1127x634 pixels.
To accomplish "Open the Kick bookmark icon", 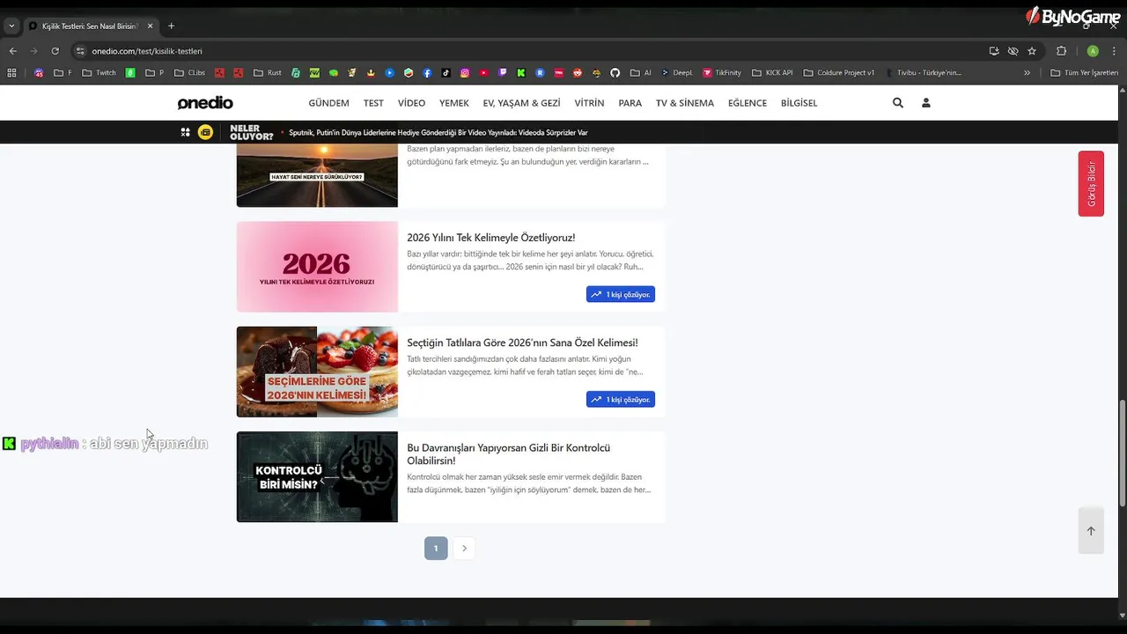I will click(x=521, y=73).
